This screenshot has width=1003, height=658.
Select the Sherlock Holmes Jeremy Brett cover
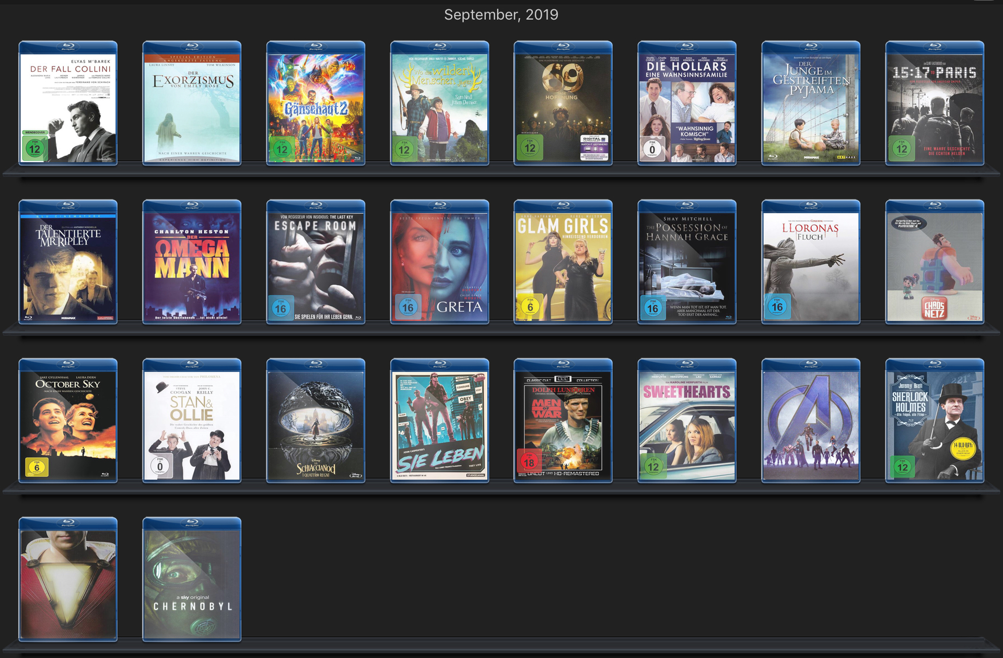935,421
